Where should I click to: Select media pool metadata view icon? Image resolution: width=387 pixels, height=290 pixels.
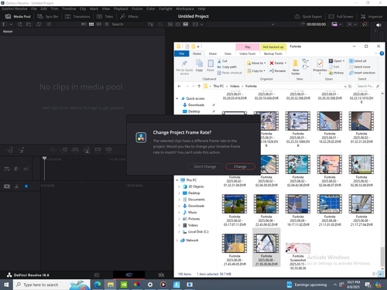84,24
